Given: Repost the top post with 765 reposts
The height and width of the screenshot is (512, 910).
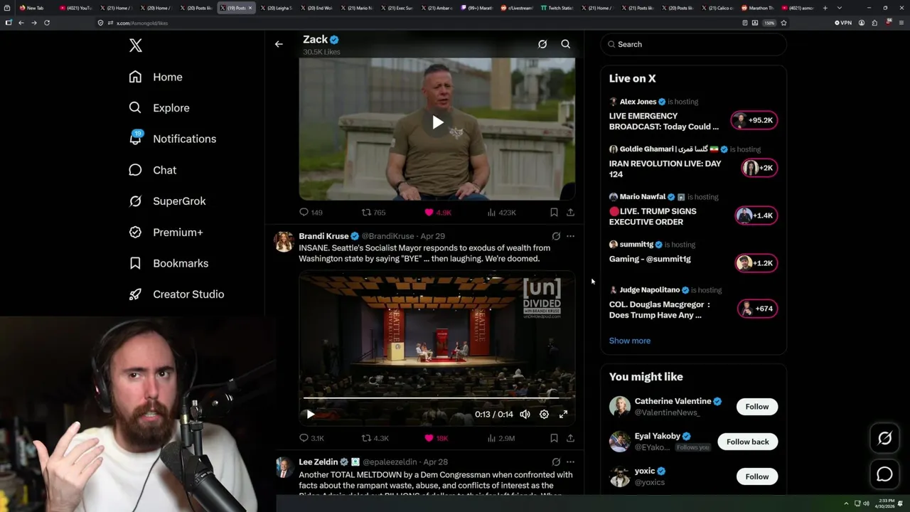Looking at the screenshot, I should tap(373, 212).
